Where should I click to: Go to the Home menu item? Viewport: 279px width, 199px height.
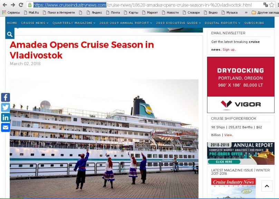click(x=12, y=23)
